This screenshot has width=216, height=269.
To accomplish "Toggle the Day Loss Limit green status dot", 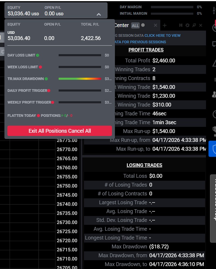I will (37, 55).
